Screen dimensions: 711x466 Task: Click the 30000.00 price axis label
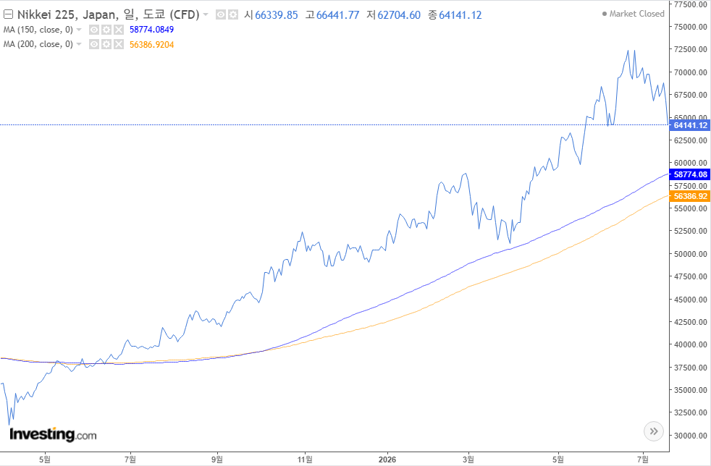click(690, 436)
